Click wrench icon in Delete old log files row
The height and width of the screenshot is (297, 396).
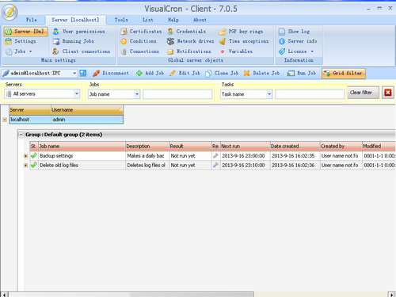pos(215,165)
